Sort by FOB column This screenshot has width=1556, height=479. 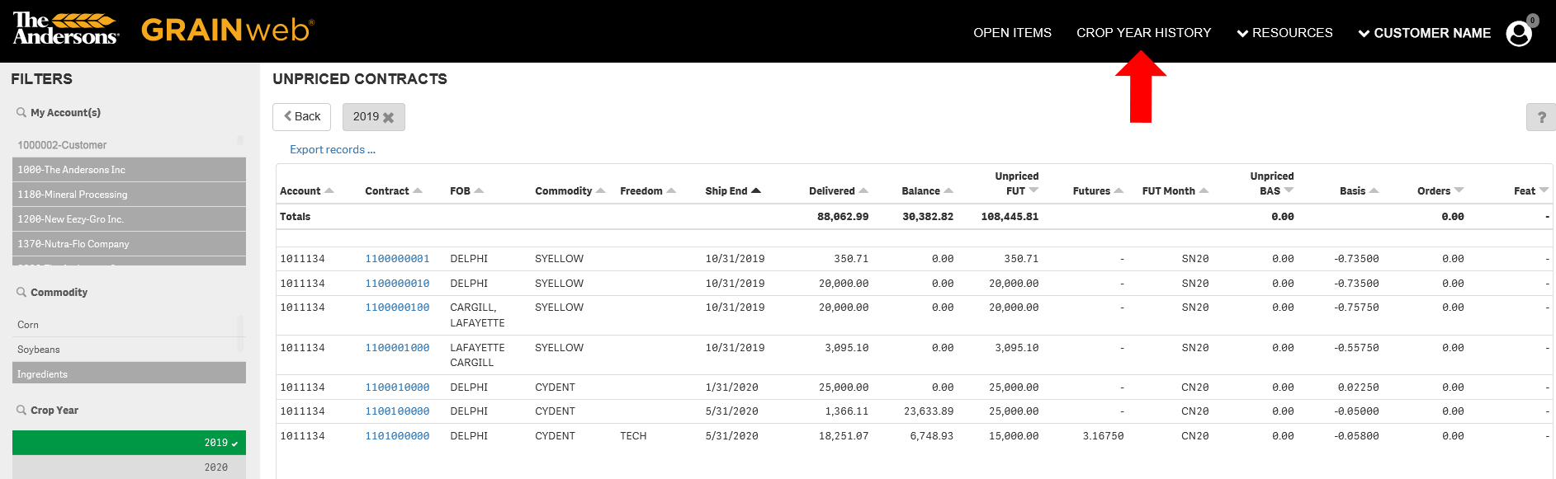[x=467, y=191]
